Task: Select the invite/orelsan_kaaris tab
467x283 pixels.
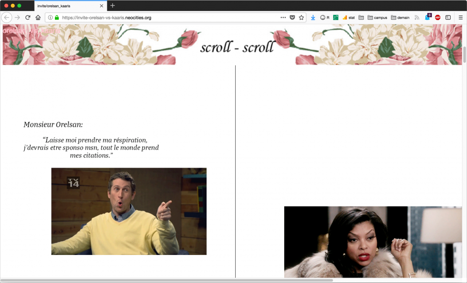Action: click(x=67, y=6)
